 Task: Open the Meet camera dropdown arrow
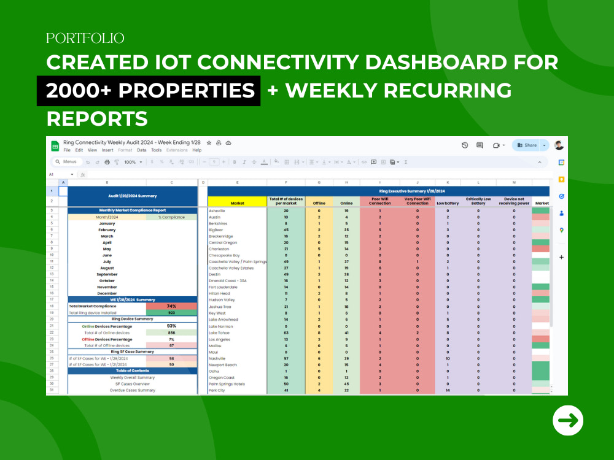[503, 145]
